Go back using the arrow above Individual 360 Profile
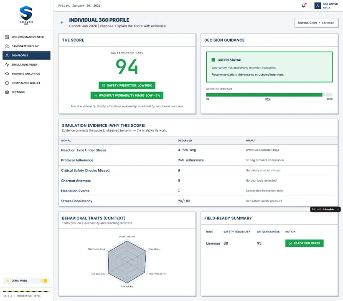Image resolution: width=343 pixels, height=301 pixels. (x=62, y=22)
